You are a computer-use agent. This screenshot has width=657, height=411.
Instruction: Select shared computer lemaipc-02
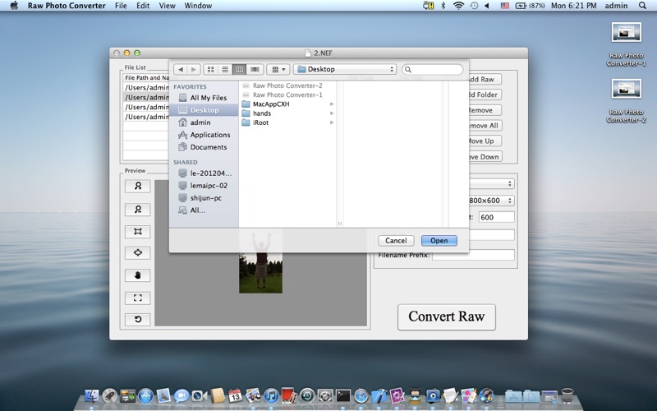tap(203, 186)
